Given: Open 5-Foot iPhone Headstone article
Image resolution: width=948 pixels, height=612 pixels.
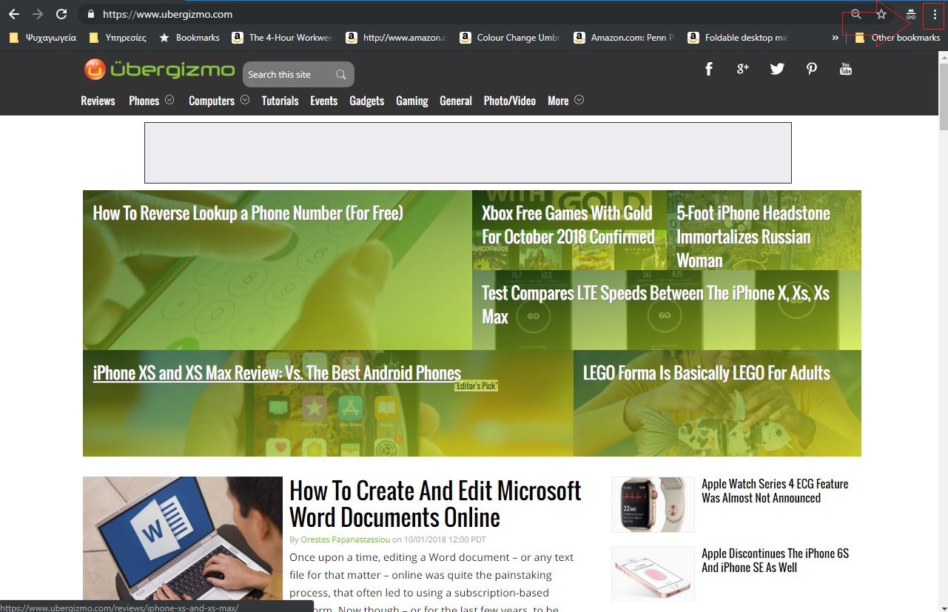Looking at the screenshot, I should 753,237.
